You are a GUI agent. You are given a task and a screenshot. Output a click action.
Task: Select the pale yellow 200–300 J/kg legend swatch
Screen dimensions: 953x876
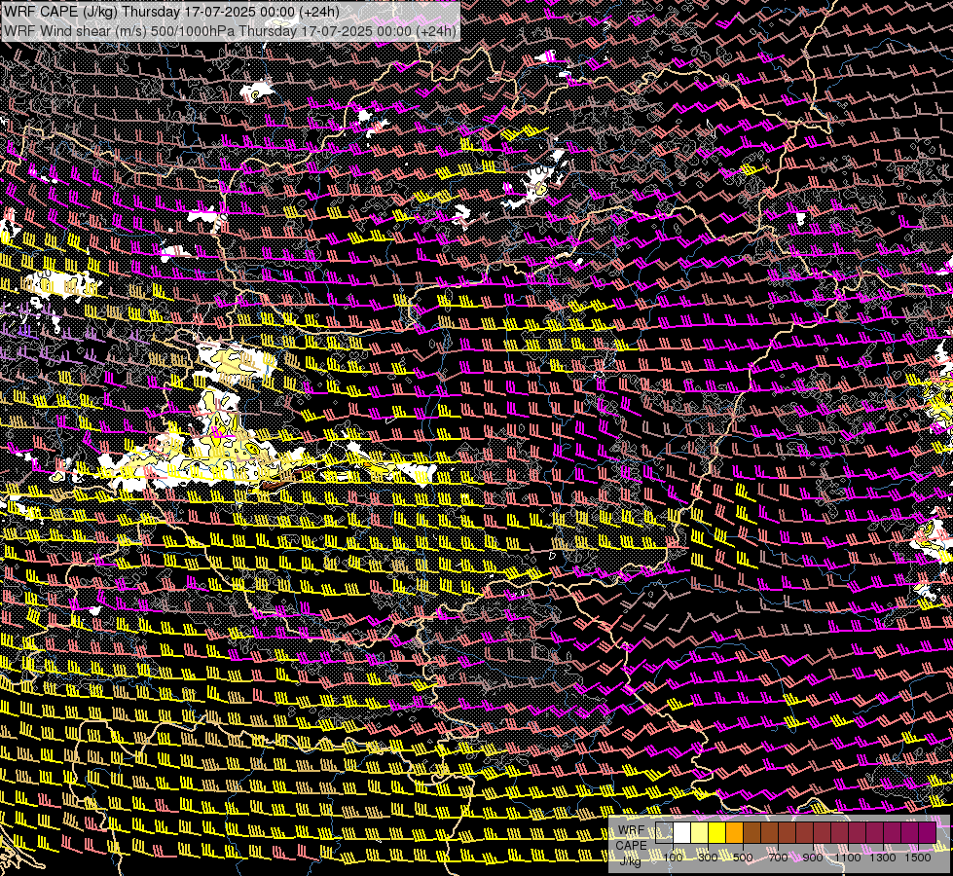pyautogui.click(x=700, y=833)
